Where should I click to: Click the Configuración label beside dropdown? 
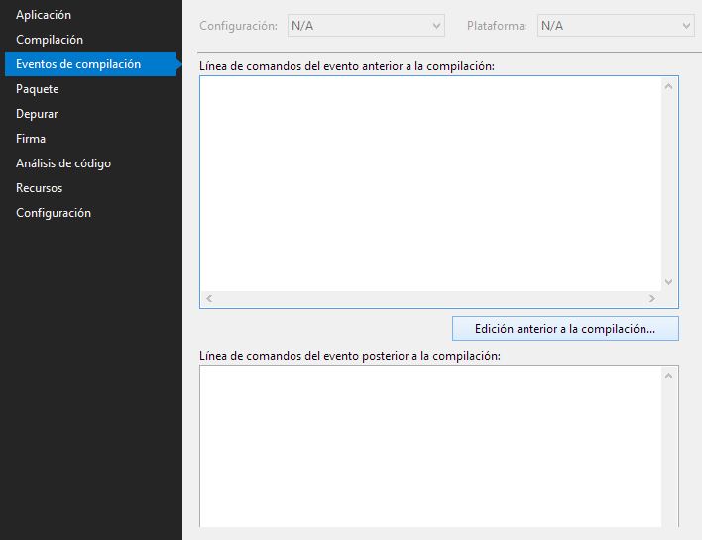click(x=239, y=26)
